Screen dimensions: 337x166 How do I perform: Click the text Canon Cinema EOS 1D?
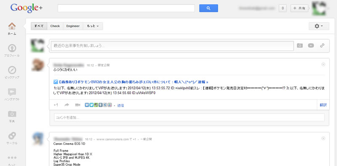(69, 144)
